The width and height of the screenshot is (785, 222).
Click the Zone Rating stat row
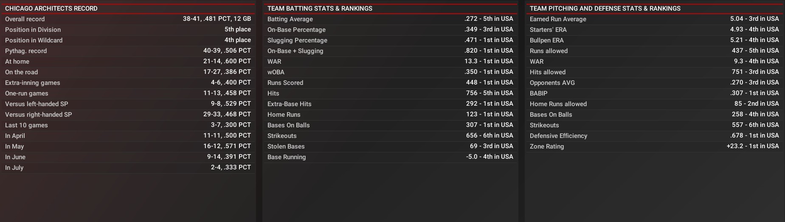654,146
